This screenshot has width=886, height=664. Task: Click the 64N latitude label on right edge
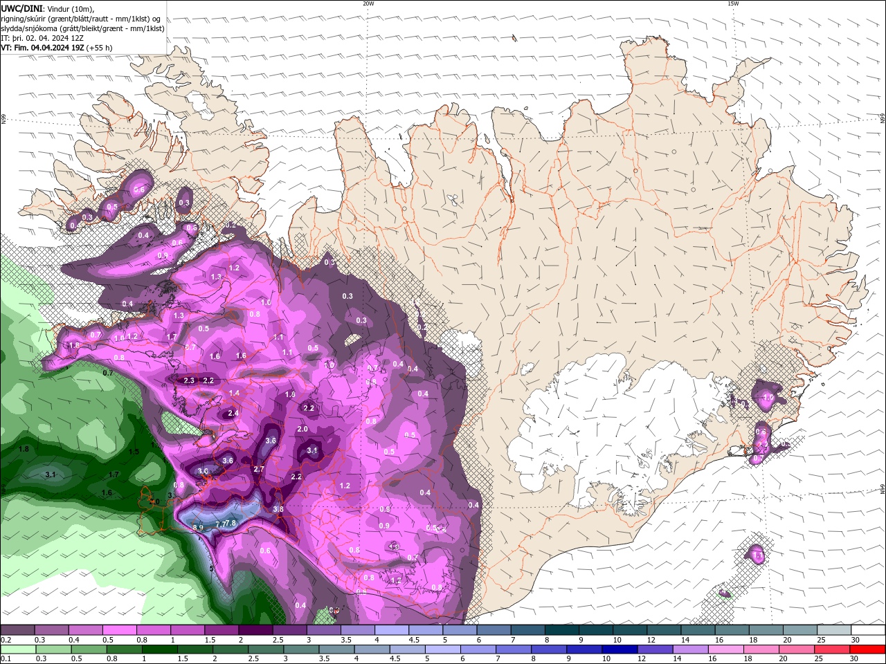click(x=883, y=489)
